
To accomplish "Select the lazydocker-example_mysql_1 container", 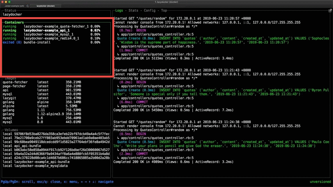I will point(49,34).
